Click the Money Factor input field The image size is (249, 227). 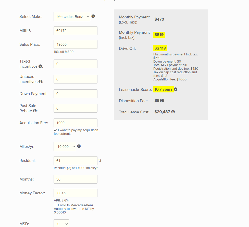click(76, 193)
